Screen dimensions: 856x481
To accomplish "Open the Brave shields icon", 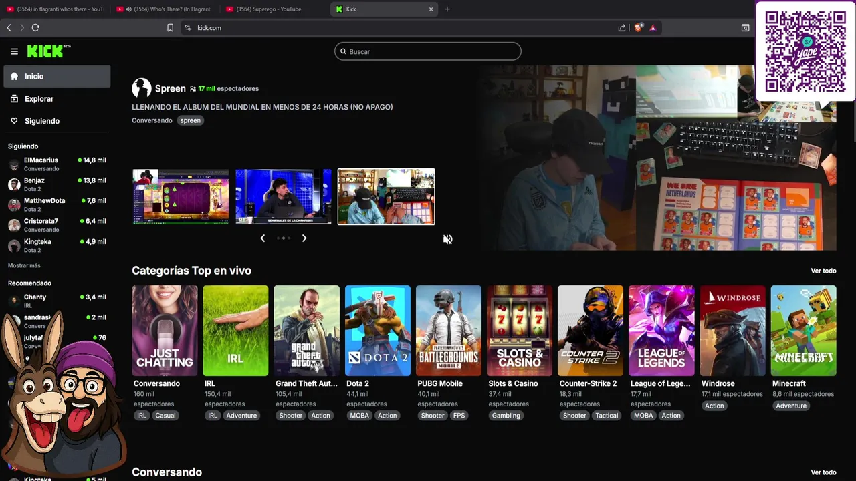I will pos(638,27).
